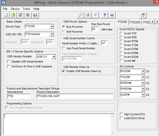159x136 pixels.
Task: Click the Serial Number Prefix field A7
Action: 104,43
